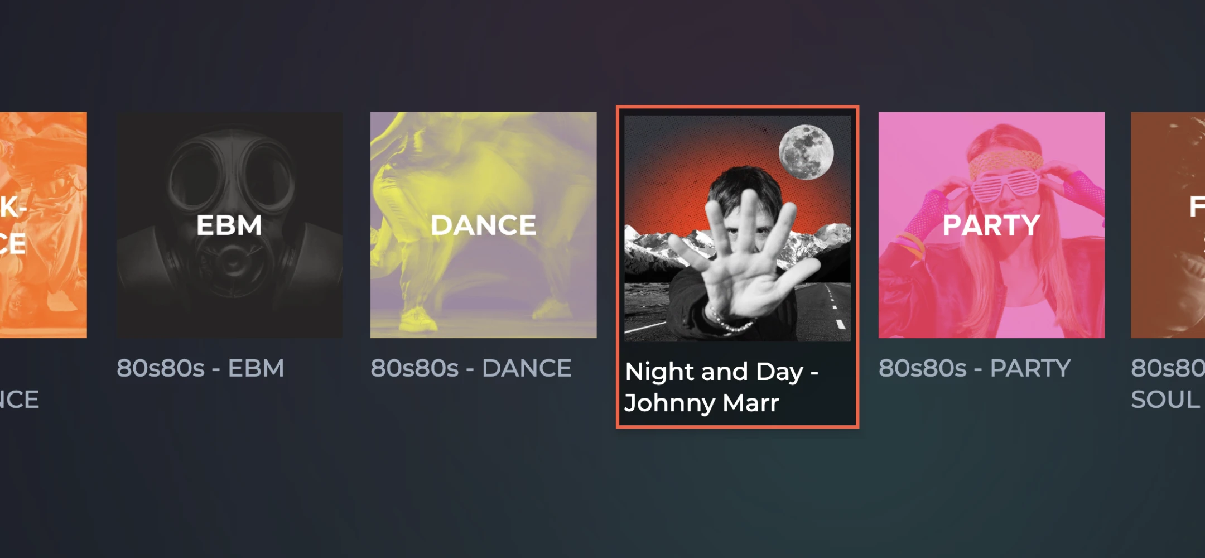Open the yellow DANCE station tile
Screen dimensions: 1205x558
tap(483, 225)
